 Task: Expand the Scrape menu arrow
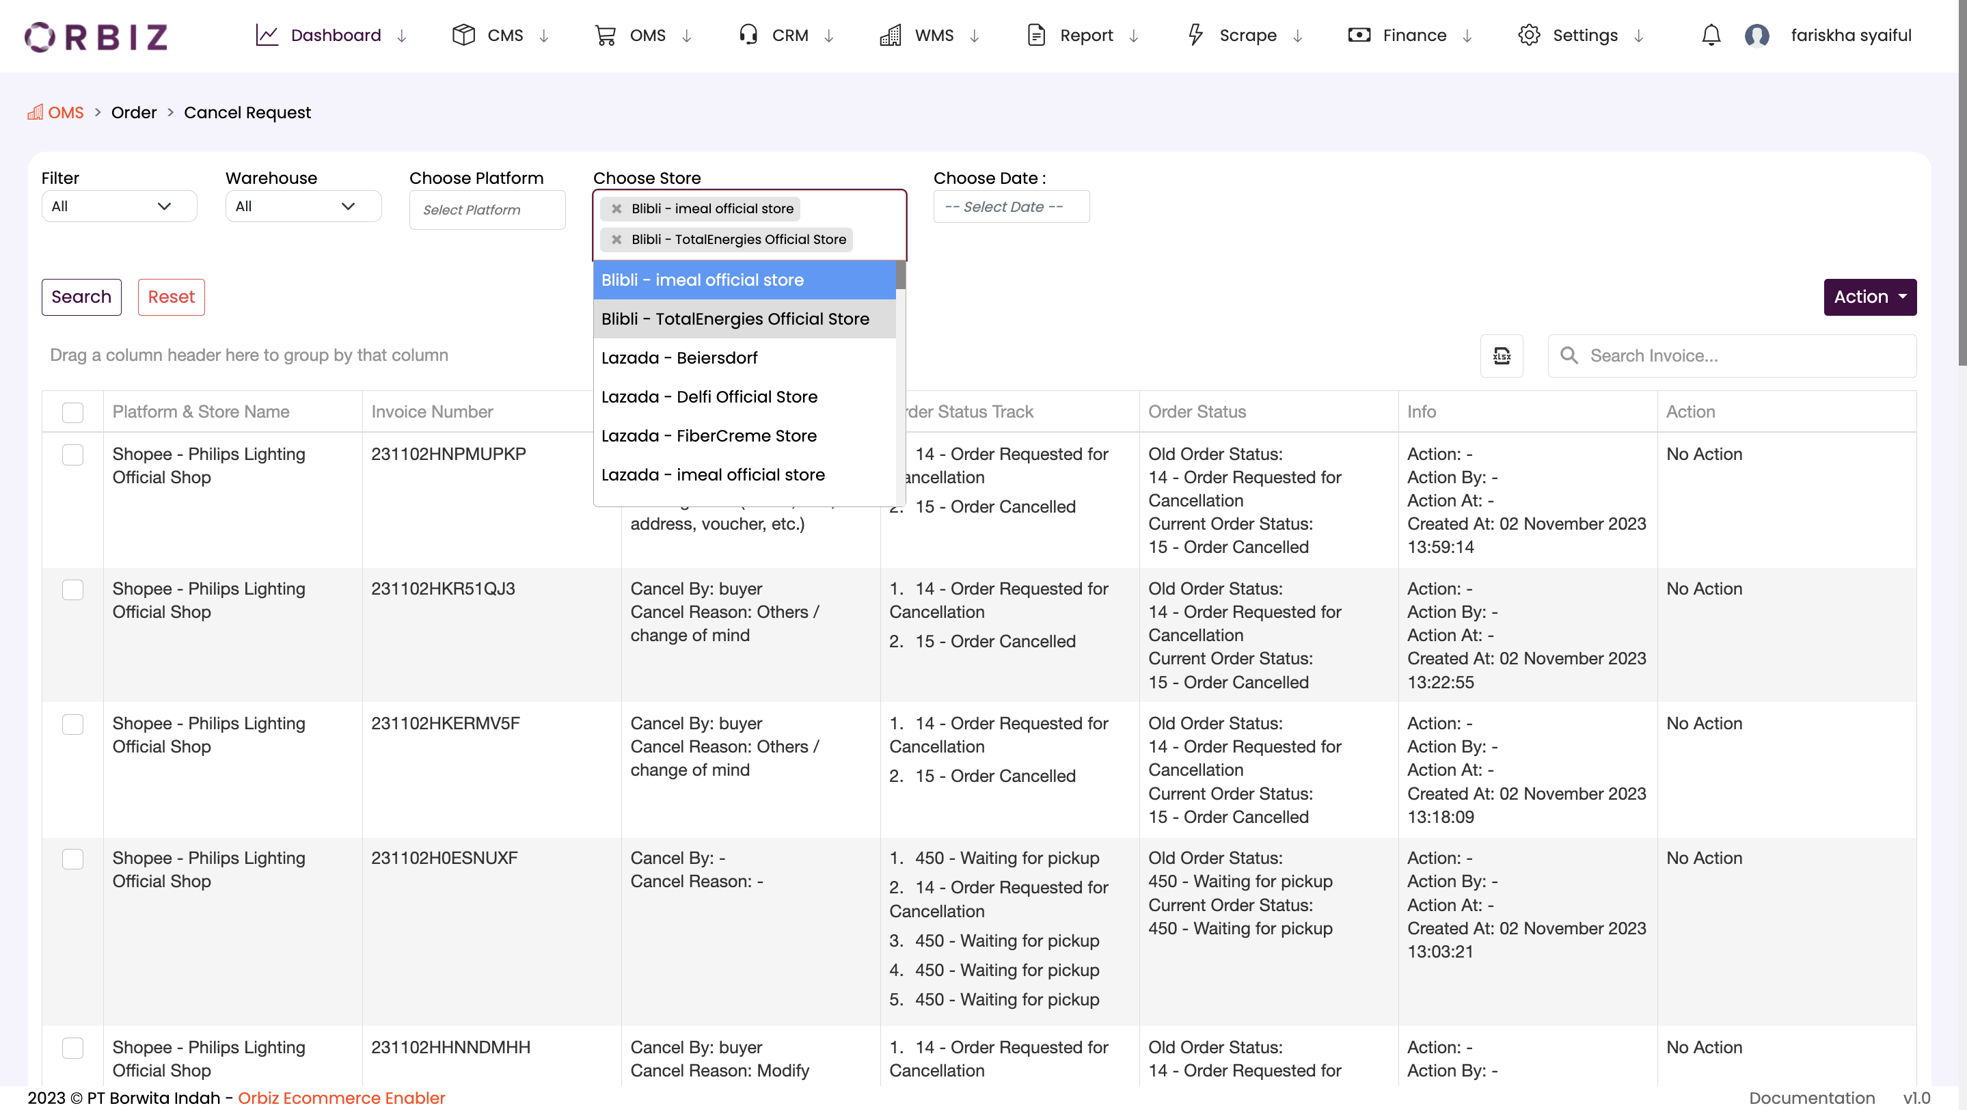click(1297, 36)
